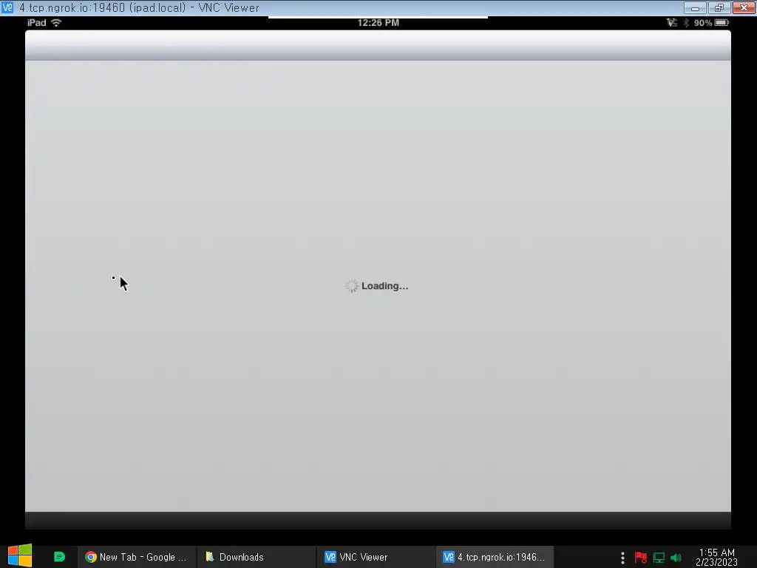Open the taskbar clock showing 1:55 AM
Image resolution: width=757 pixels, height=568 pixels.
[716, 557]
